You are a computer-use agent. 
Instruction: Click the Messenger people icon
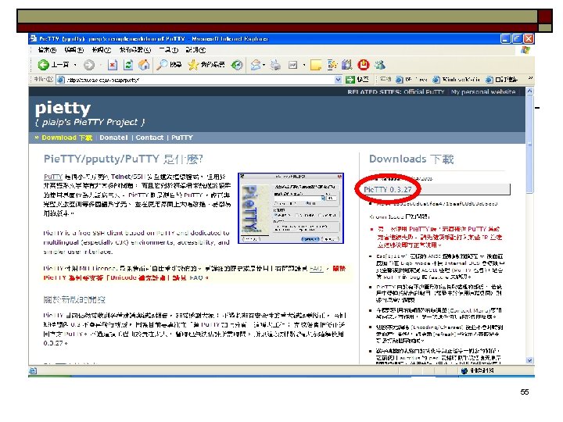[380, 65]
